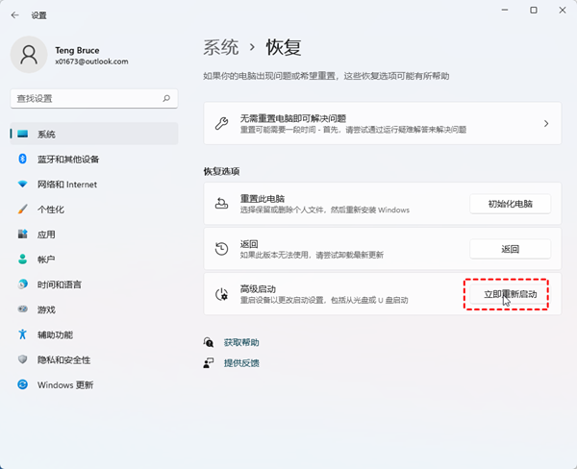This screenshot has height=469, width=577.
Task: Open 无需重置电脑即可解决问题 card
Action: pos(383,123)
